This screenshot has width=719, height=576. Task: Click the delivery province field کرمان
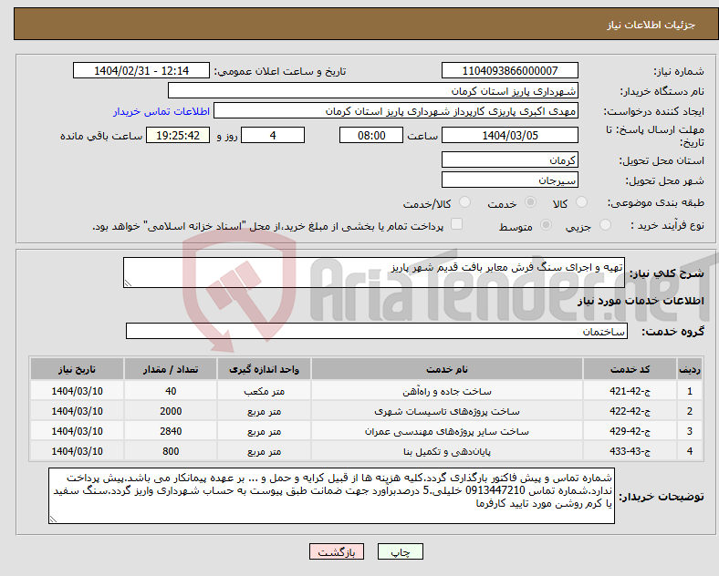click(x=510, y=159)
